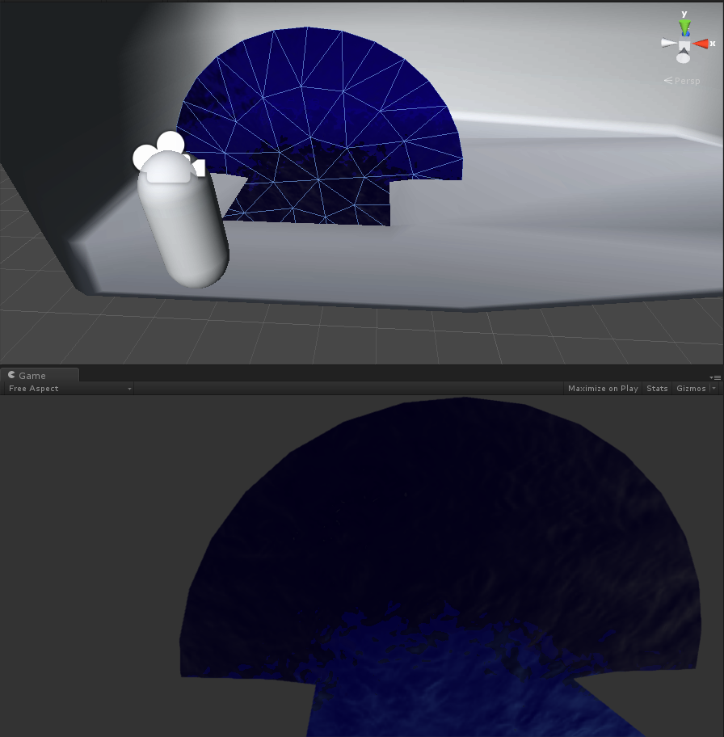Open the Gizmos dropdown arrow
Image resolution: width=724 pixels, height=737 pixels.
pos(714,388)
